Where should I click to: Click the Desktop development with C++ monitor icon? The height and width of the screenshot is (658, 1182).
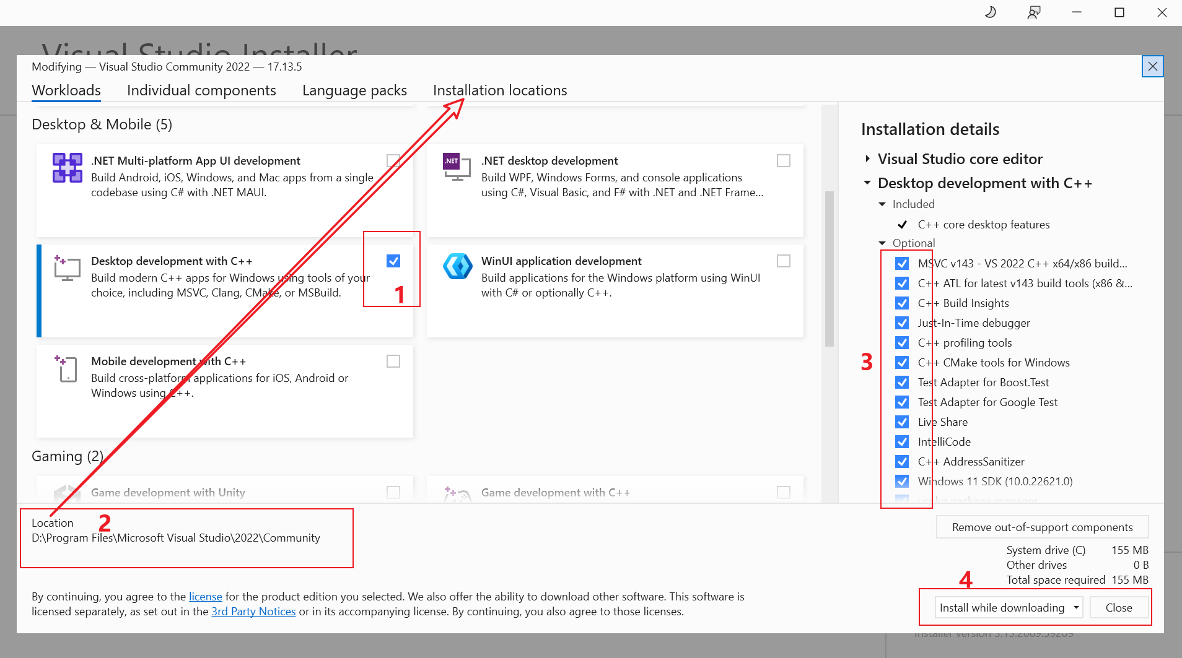point(68,268)
